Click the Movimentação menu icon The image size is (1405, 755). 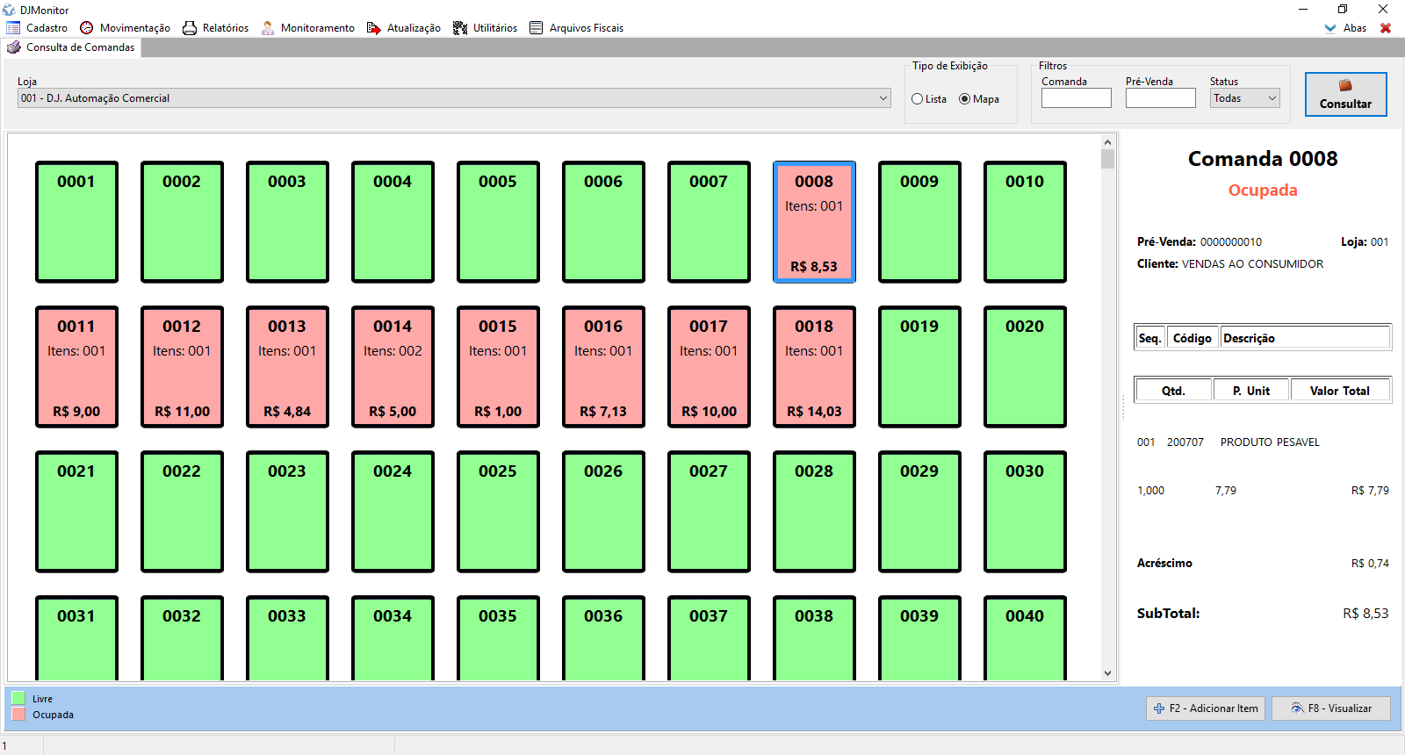click(x=87, y=28)
